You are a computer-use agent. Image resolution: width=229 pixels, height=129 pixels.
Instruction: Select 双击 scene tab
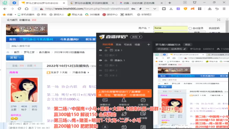click(118, 44)
